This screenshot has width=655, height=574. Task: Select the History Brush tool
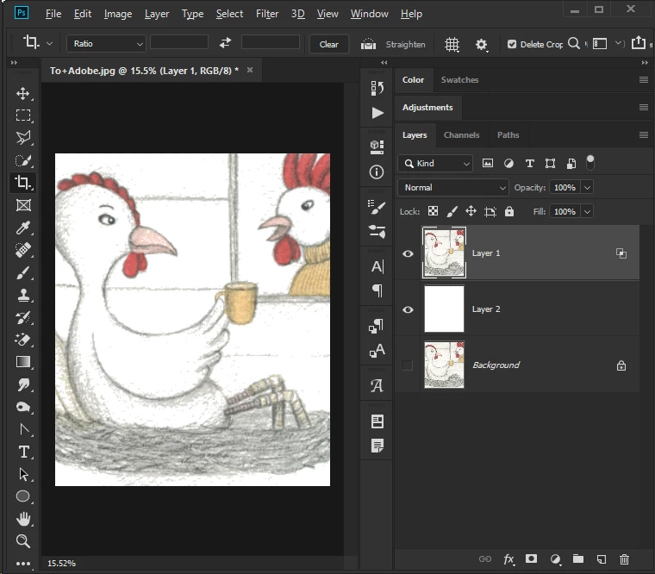point(23,317)
